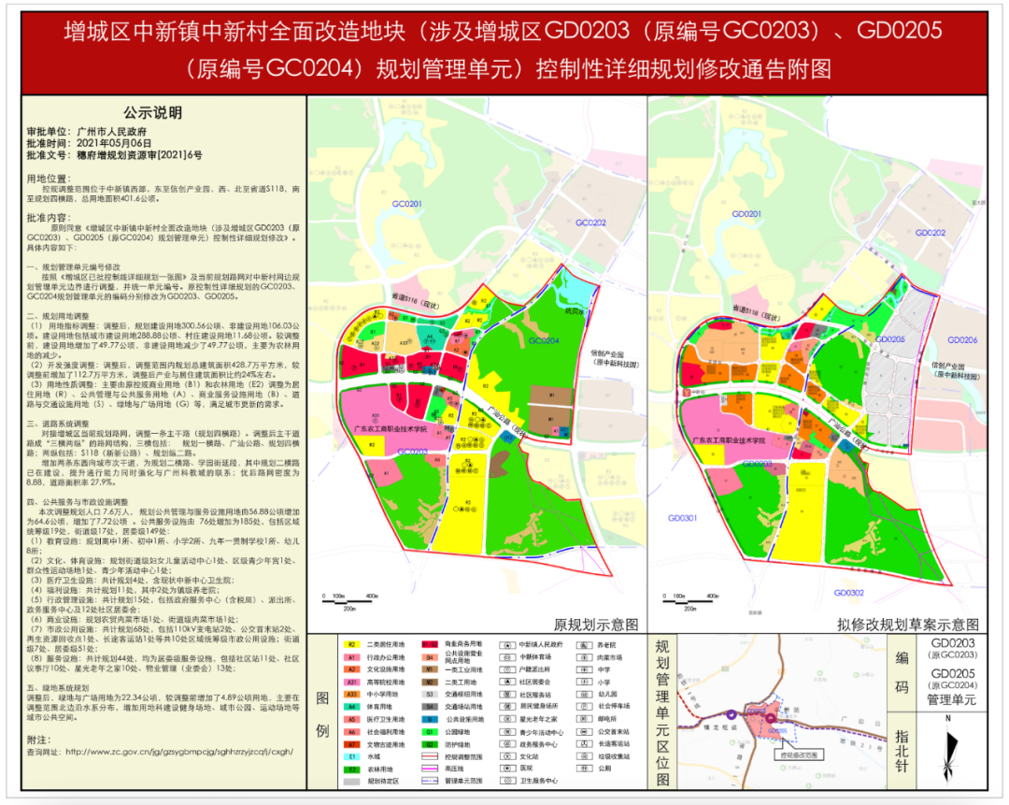Open the www.zc.gov.cn query URL
Viewport: 1009px width, 805px height.
tap(179, 752)
